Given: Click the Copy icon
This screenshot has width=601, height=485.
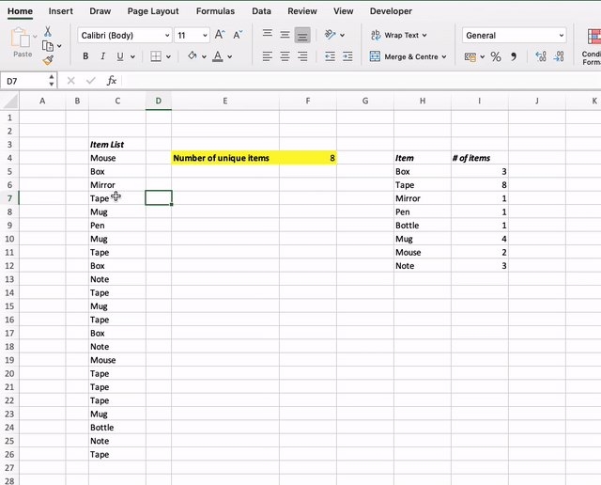Looking at the screenshot, I should pyautogui.click(x=48, y=46).
